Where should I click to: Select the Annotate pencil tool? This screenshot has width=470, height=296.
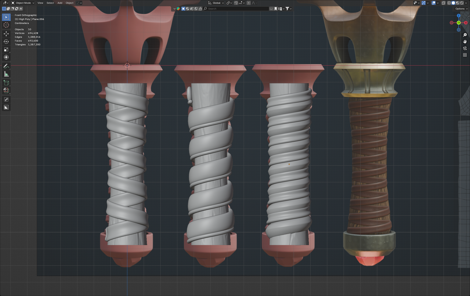coord(6,66)
